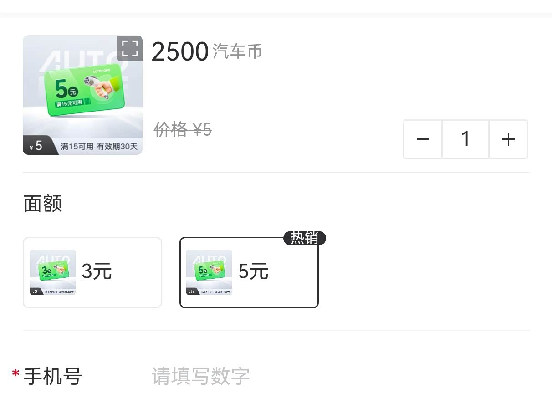Decrease quantity with the minus button
Screen dimensions: 552x414
tap(423, 139)
